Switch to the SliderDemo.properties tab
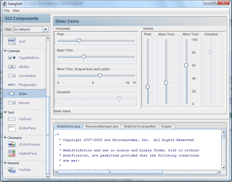Screen dimensions: 232x182 coord(140,126)
